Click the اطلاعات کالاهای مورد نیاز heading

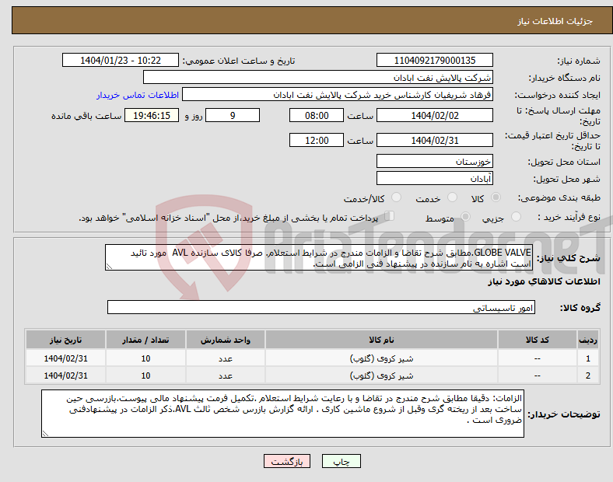pos(544,281)
